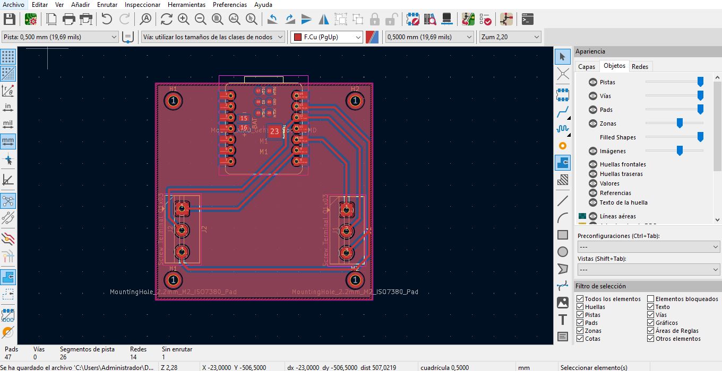Open the Herramientas menu
The image size is (722, 371).
coord(186,5)
